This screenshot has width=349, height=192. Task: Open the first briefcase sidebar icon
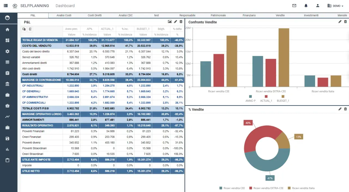coord(7,95)
